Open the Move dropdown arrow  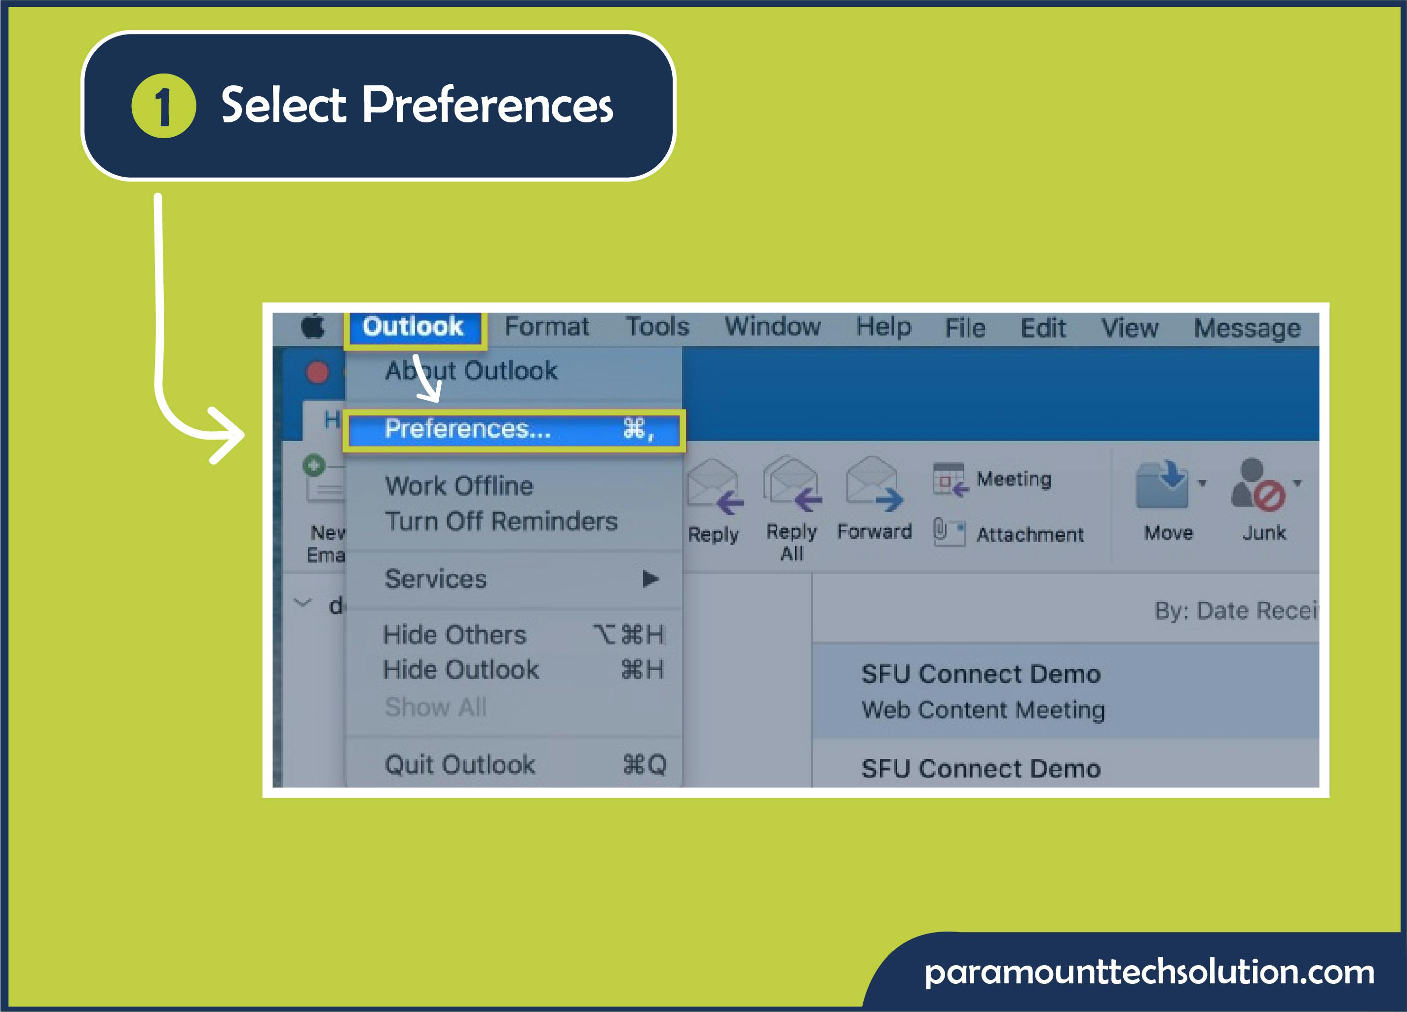coord(1202,483)
